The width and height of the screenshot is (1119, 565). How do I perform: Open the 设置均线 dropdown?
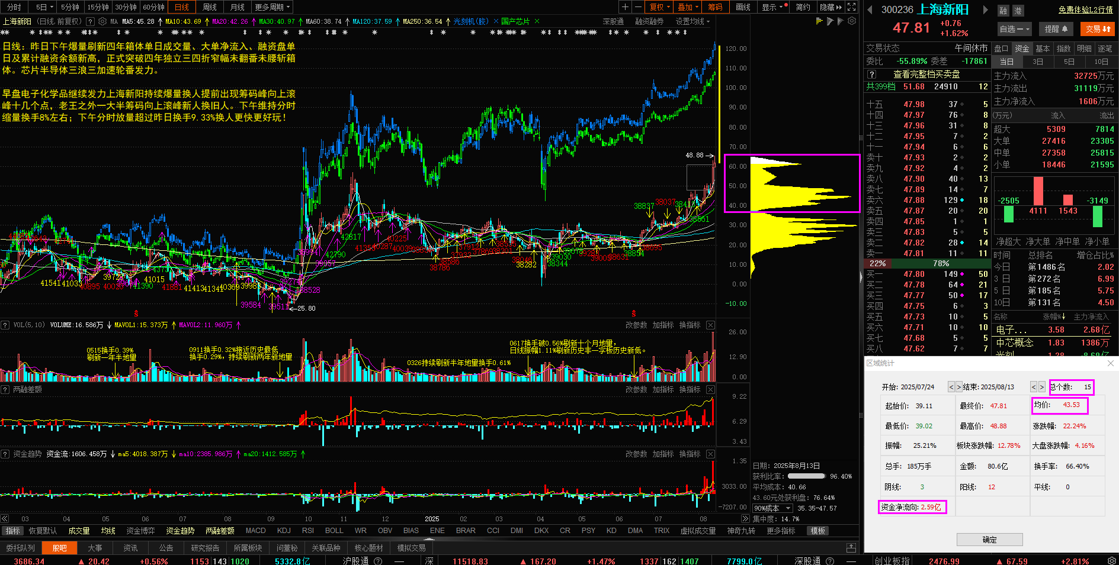tap(692, 21)
